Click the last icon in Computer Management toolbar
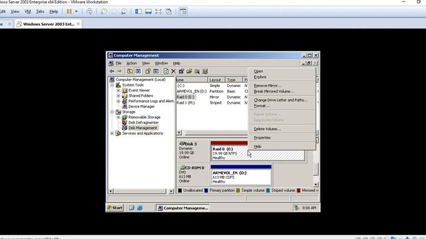The height and width of the screenshot is (239, 426). (205, 71)
